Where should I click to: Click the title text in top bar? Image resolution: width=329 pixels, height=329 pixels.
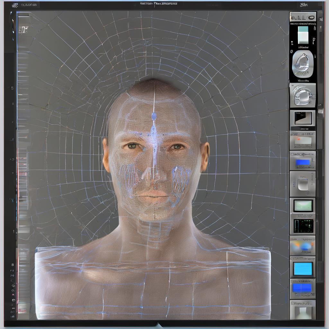[x=158, y=4]
